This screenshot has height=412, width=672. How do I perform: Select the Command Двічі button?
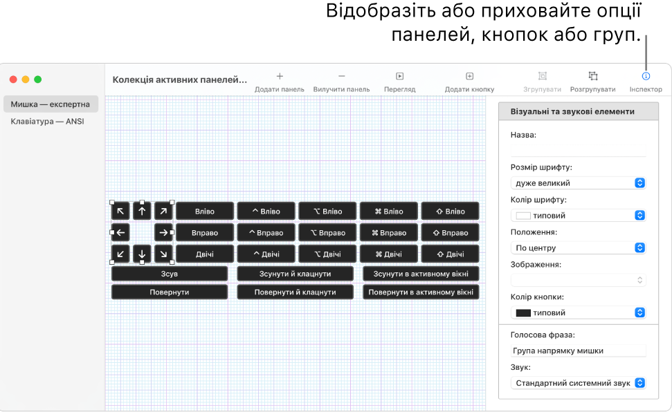coord(389,254)
